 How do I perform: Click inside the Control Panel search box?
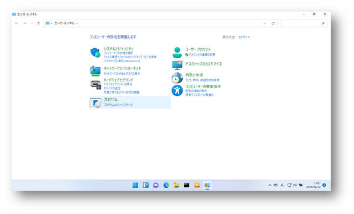pyautogui.click(x=304, y=23)
